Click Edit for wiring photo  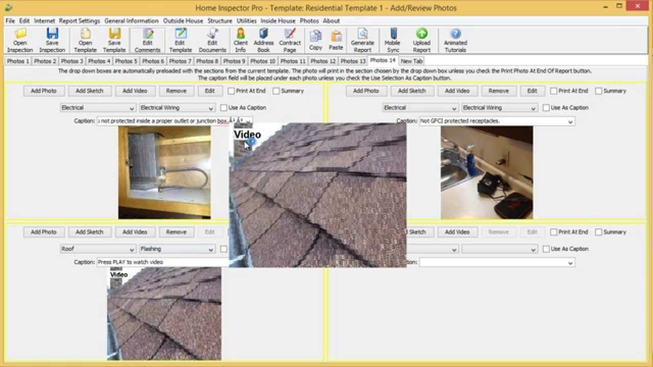pos(210,91)
